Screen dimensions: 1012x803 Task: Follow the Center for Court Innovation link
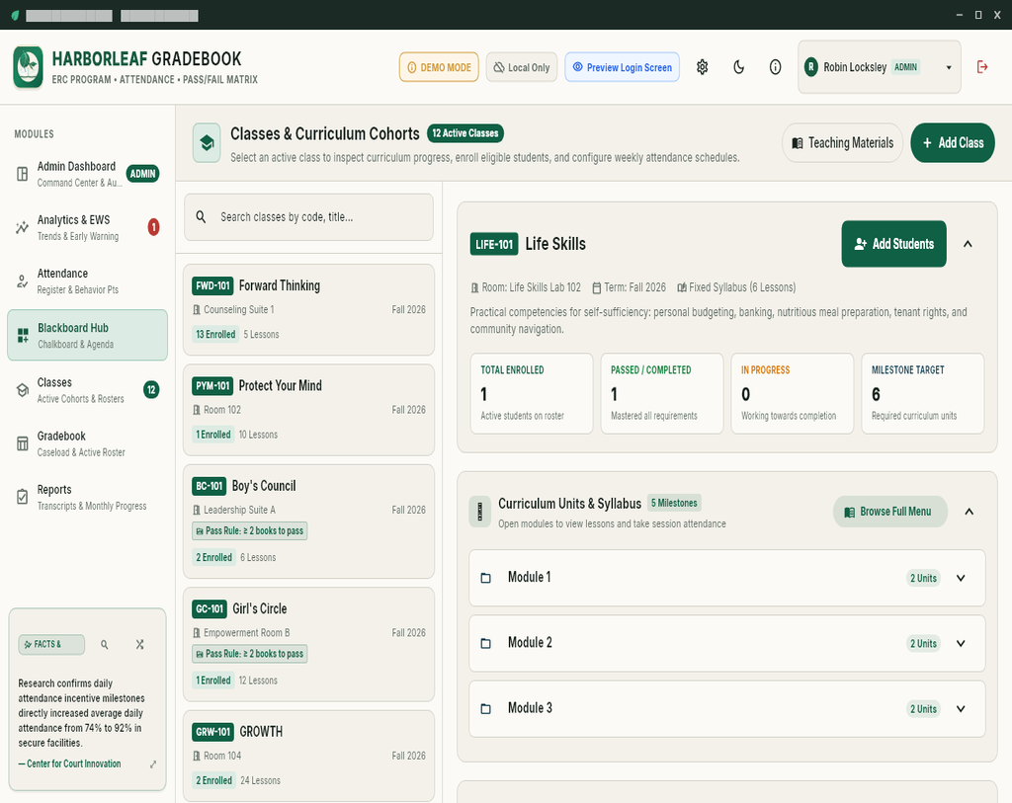70,763
